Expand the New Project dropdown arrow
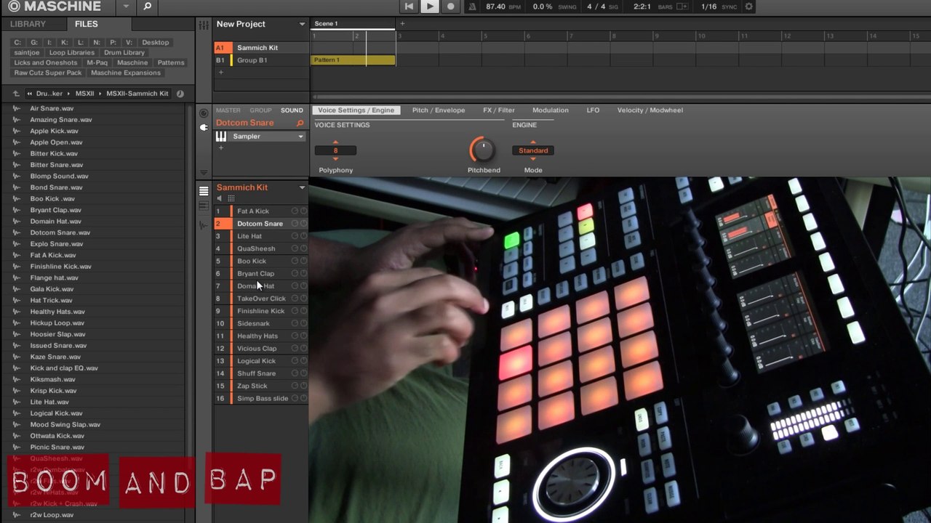The width and height of the screenshot is (931, 523). [302, 25]
